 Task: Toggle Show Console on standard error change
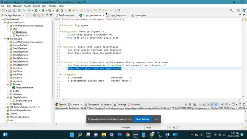[217, 105]
